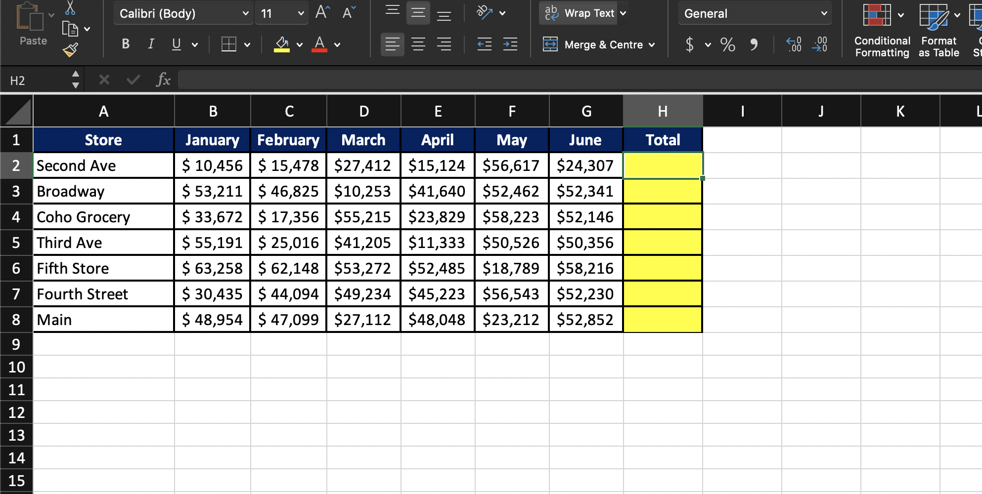Select March value $10,253
The height and width of the screenshot is (494, 982).
[x=364, y=191]
